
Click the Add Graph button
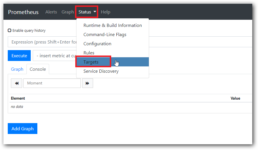[22, 129]
